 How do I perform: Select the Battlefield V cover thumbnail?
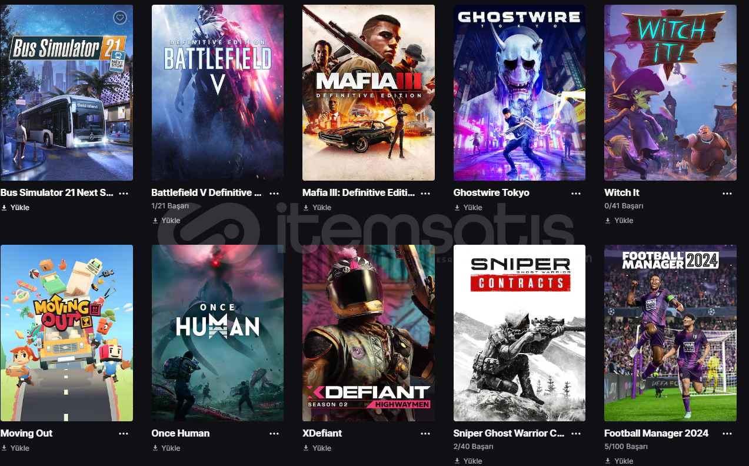[218, 92]
